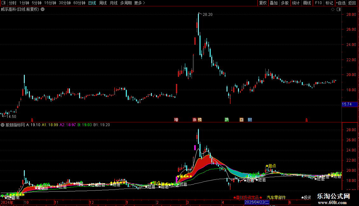Click the ★森财投资出品★ red label

click(x=247, y=197)
